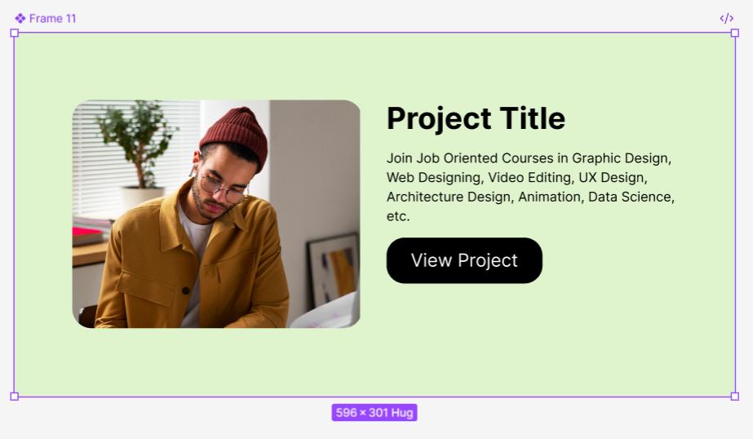Image resolution: width=753 pixels, height=439 pixels.
Task: Click the 596 × 301 Hug size badge
Action: click(x=374, y=413)
